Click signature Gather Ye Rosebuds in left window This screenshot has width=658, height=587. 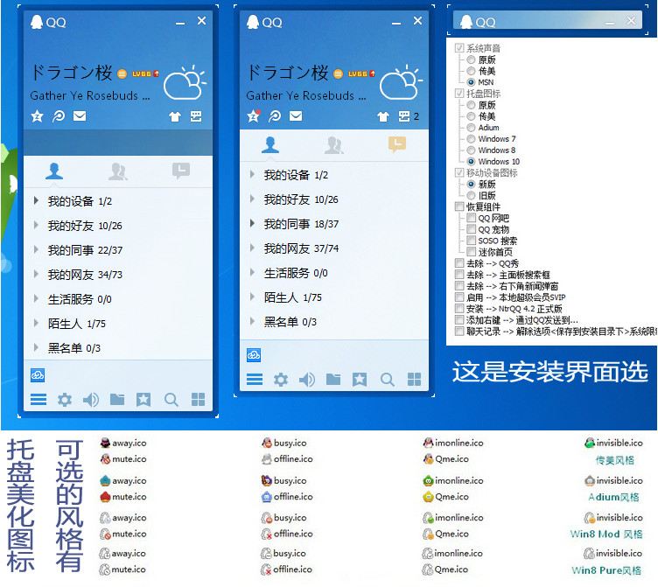pyautogui.click(x=90, y=95)
